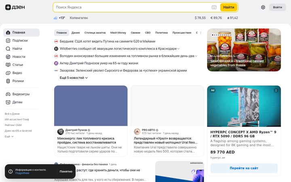Open Бердыев: США хотят видеть Путина headline

click(x=108, y=41)
